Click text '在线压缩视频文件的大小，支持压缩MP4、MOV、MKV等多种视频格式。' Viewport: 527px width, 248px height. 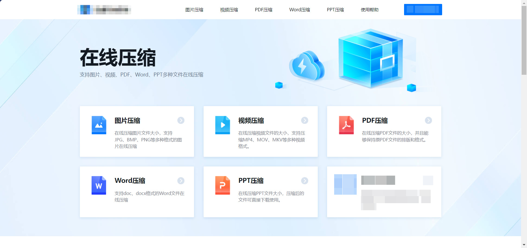[272, 140]
